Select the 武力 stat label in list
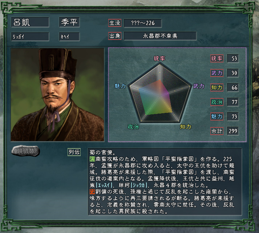This screenshot has height=233, width=259. click(217, 73)
